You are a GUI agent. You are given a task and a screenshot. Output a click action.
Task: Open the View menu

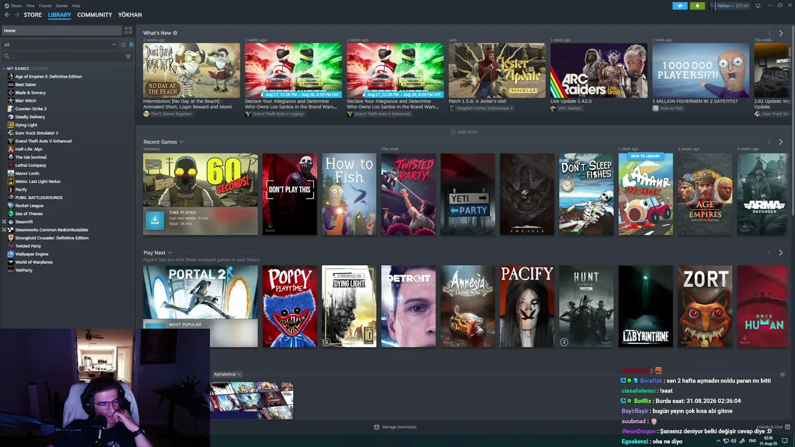[30, 6]
